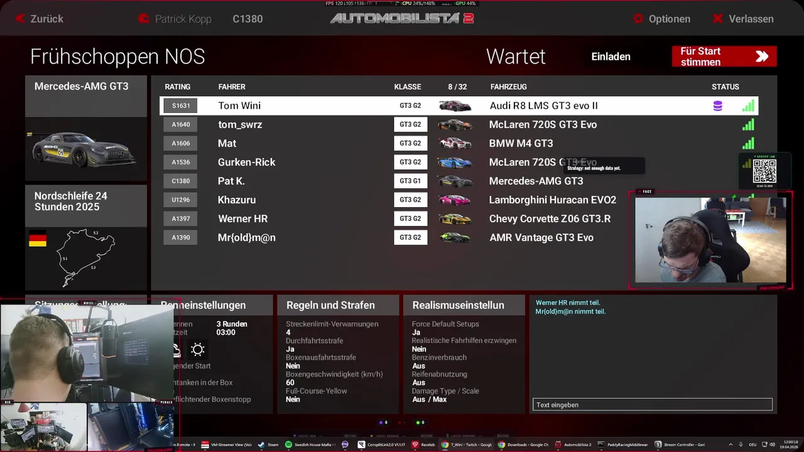Click the double-arrow icon on the vote button
Image resolution: width=804 pixels, height=452 pixels.
tap(762, 56)
